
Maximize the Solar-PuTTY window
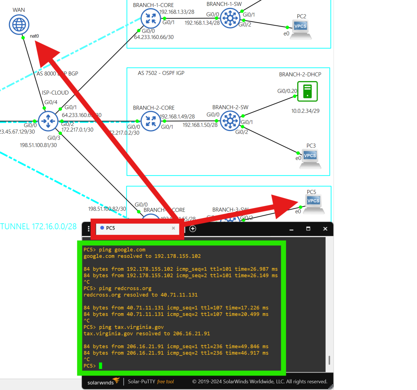click(308, 229)
